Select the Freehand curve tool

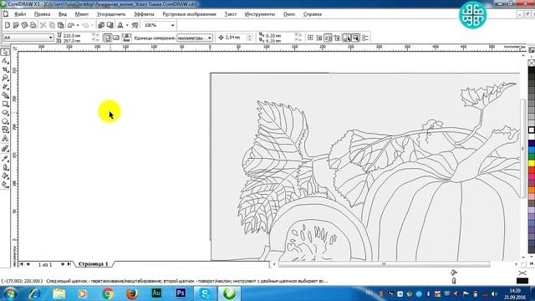(5, 87)
